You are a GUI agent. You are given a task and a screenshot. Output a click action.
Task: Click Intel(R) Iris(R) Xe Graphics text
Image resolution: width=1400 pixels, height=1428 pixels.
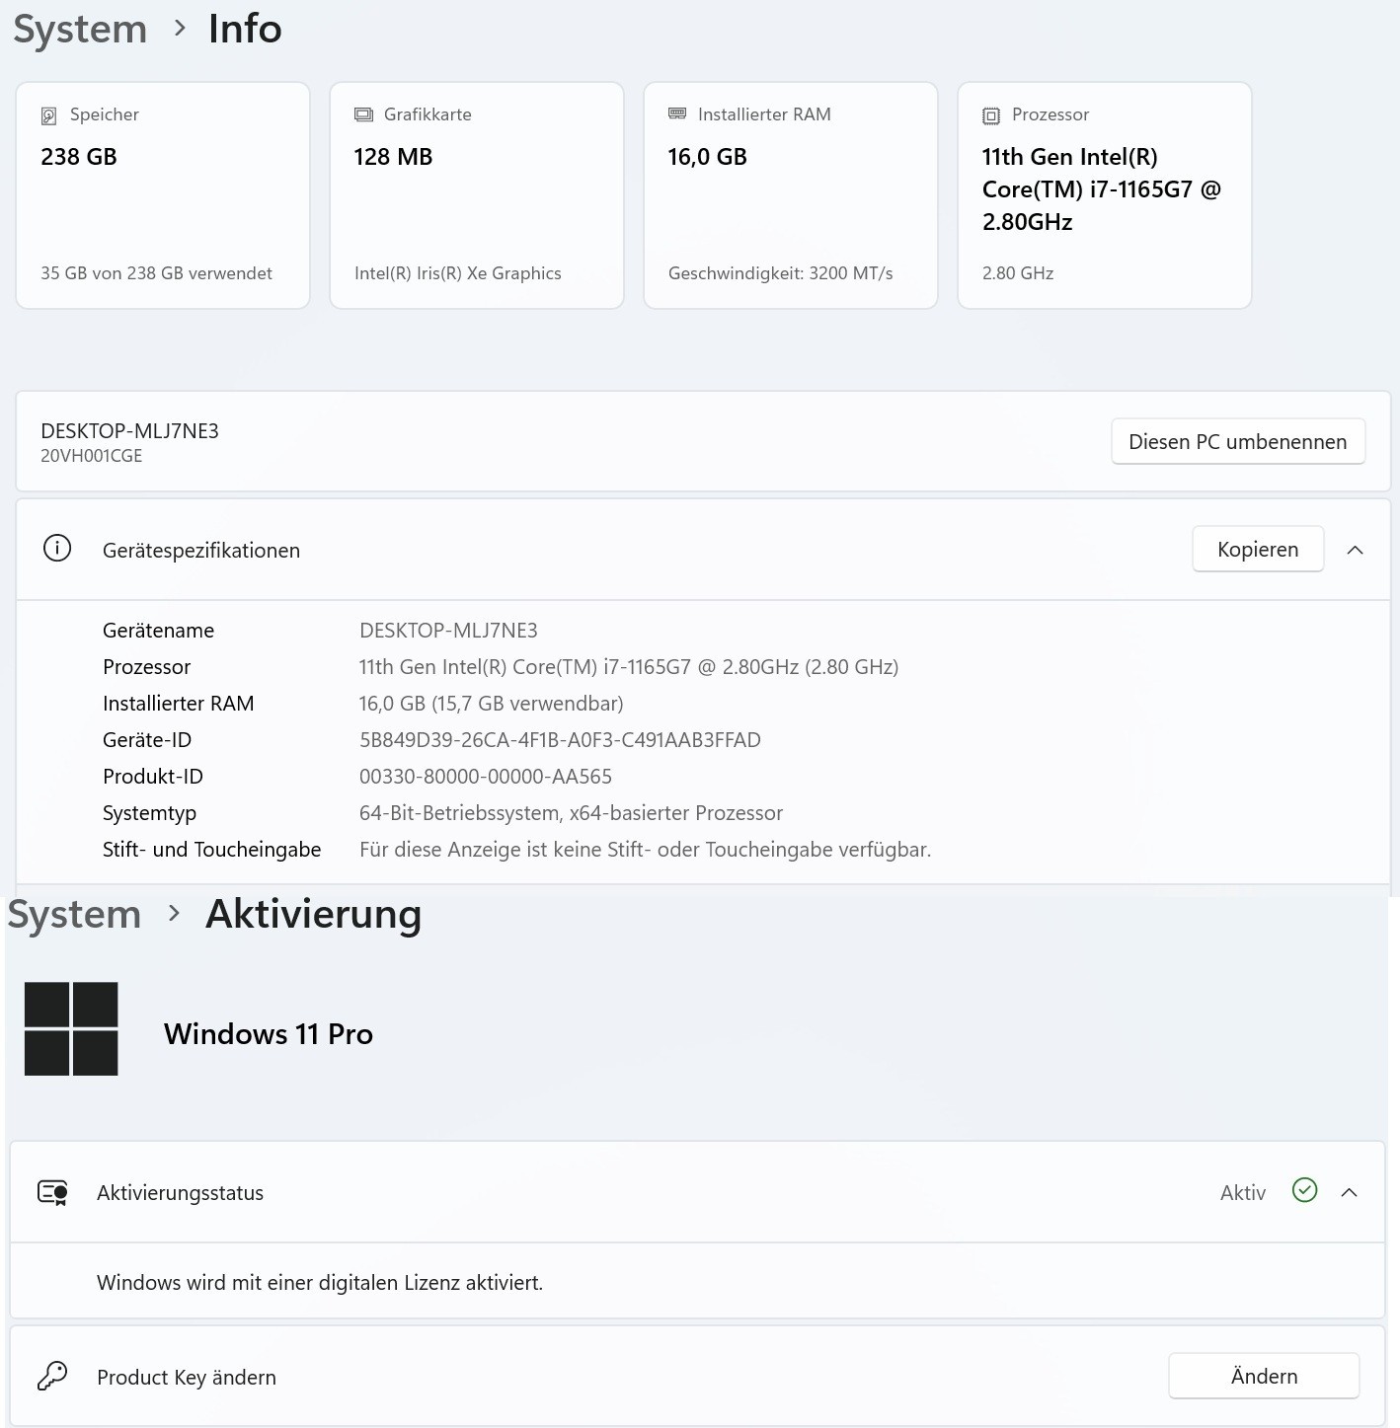coord(458,273)
